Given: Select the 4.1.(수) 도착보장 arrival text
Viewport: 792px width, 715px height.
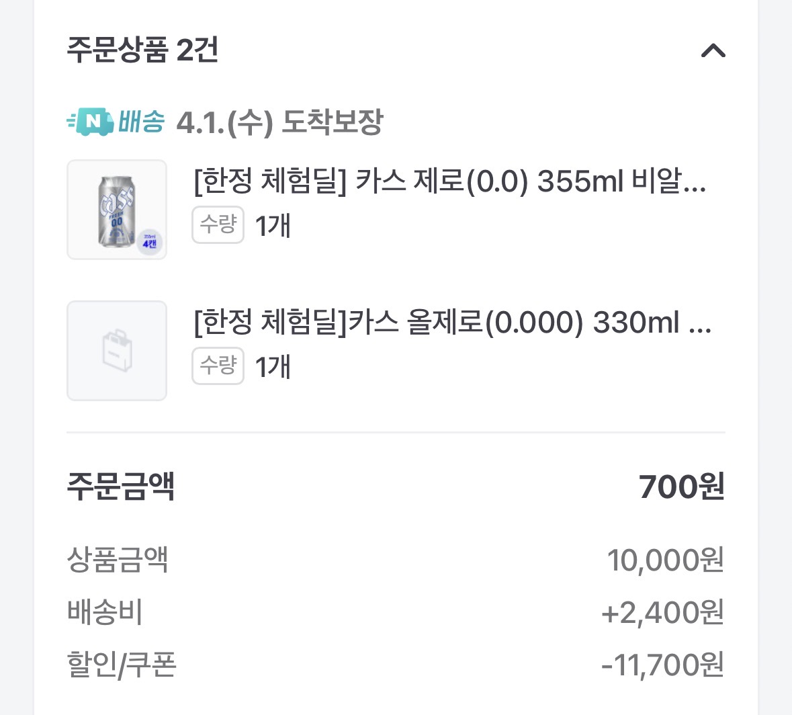Looking at the screenshot, I should (x=279, y=122).
